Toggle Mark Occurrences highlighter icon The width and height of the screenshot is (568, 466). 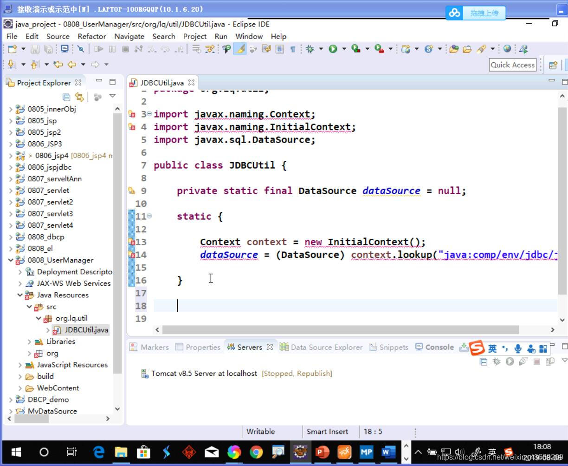(240, 49)
